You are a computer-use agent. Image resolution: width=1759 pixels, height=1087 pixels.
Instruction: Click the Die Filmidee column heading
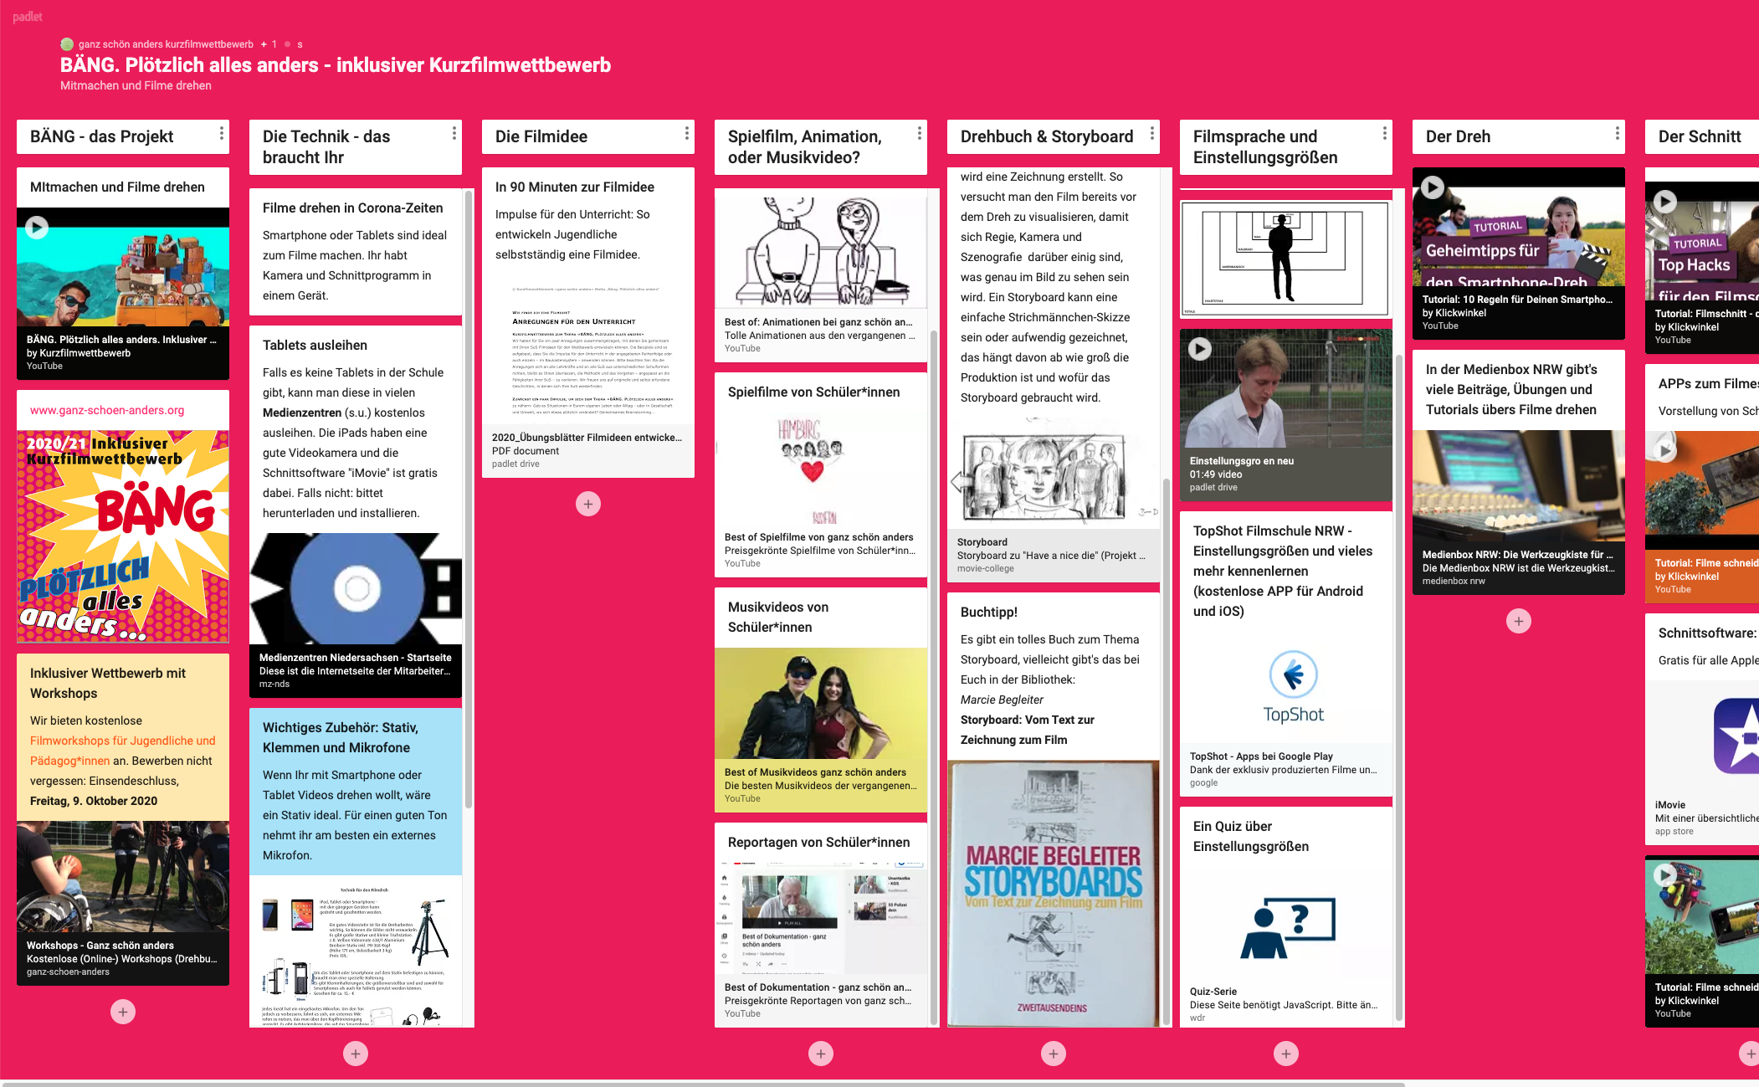(x=541, y=136)
